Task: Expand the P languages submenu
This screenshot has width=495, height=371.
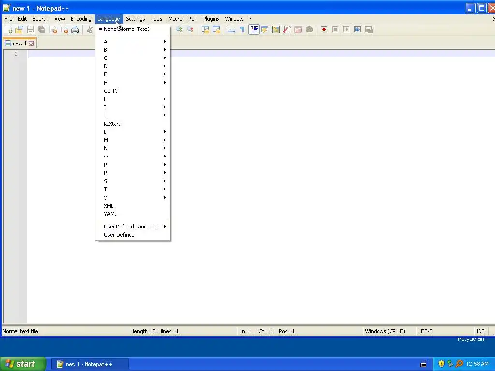Action: pos(132,165)
